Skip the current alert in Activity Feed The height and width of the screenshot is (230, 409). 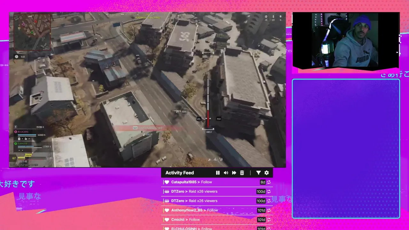coord(234,173)
